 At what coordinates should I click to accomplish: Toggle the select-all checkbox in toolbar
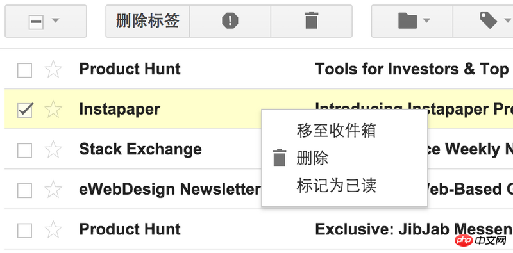pos(36,22)
